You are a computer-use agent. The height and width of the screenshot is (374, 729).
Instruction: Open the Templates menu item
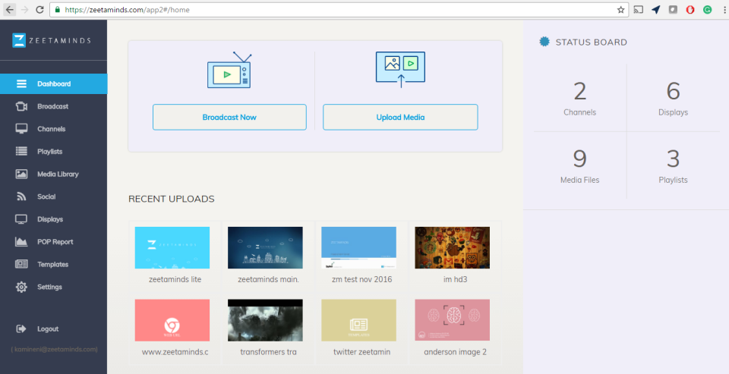click(53, 264)
